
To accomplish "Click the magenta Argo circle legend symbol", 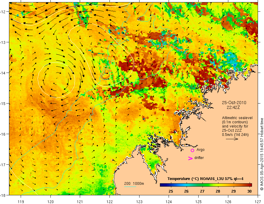I will coord(192,150).
